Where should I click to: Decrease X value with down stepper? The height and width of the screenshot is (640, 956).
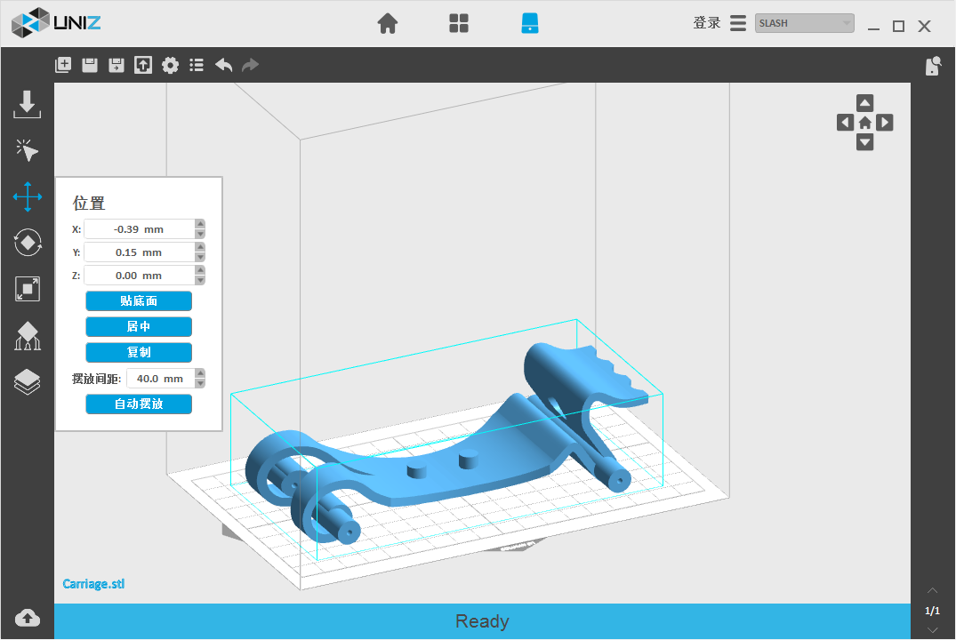coord(200,235)
